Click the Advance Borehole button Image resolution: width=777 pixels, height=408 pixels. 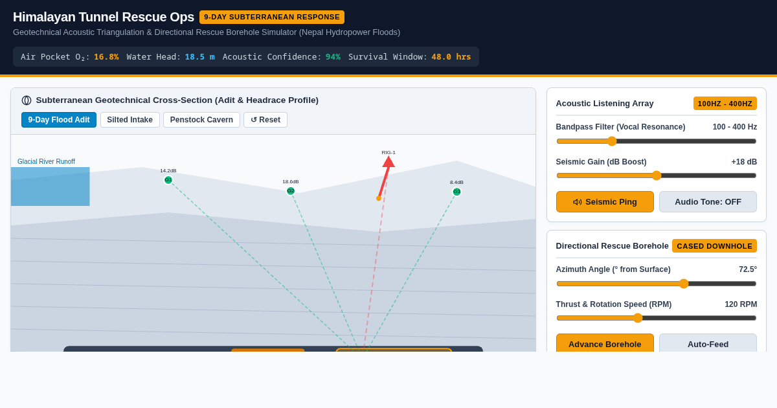(x=605, y=343)
